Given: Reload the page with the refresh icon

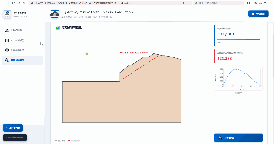Looking at the screenshot, I should (13, 3).
